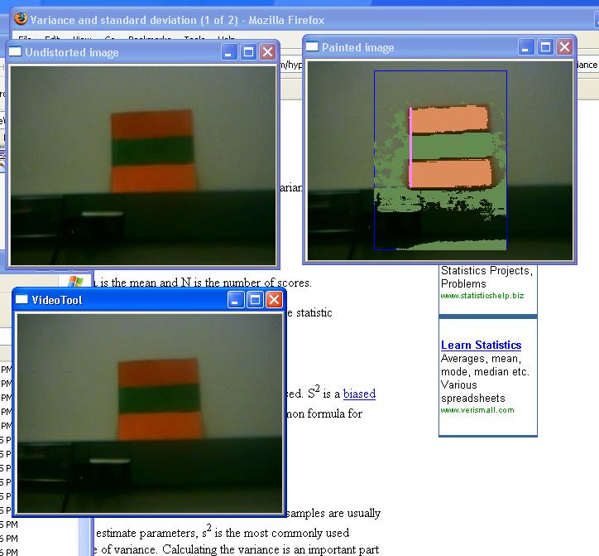
Task: Maximize the Undistorted image window
Action: [248, 52]
